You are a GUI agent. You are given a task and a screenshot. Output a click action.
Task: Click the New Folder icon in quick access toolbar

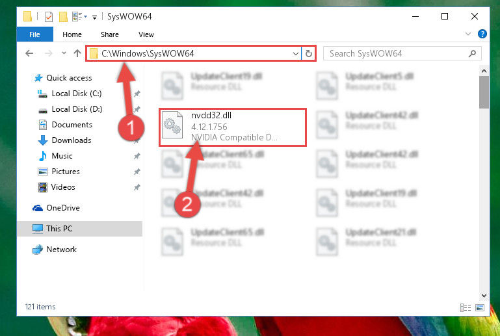point(63,17)
